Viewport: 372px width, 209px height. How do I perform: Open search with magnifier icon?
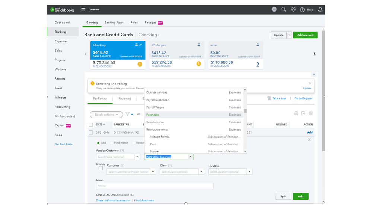[x=284, y=9]
